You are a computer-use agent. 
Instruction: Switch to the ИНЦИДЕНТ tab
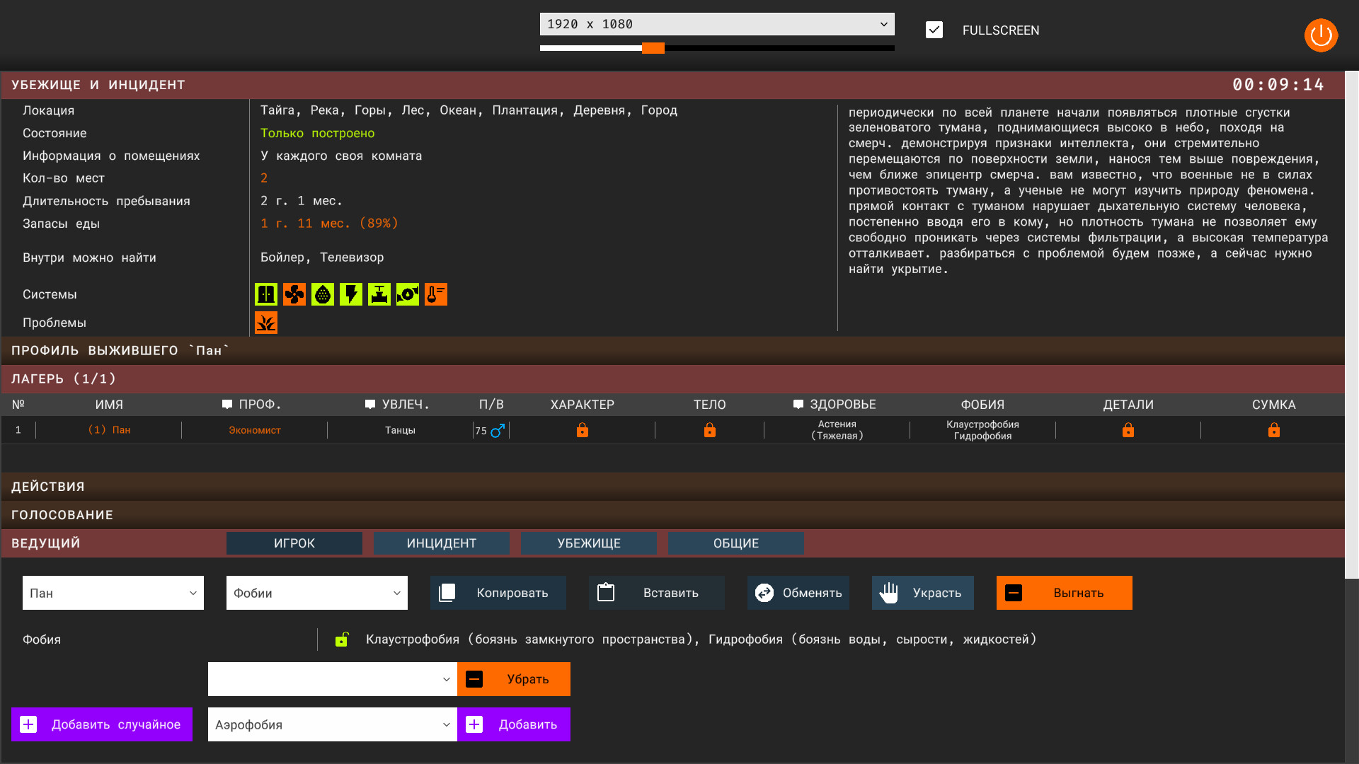tap(441, 543)
